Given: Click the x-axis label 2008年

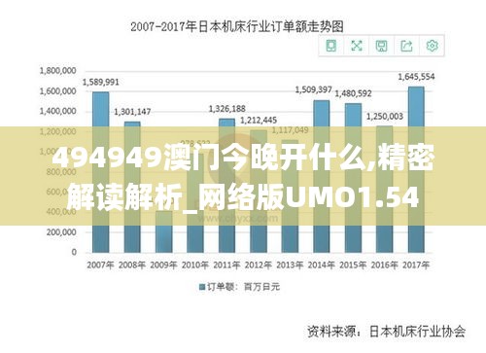Looking at the screenshot, I should [x=132, y=265].
